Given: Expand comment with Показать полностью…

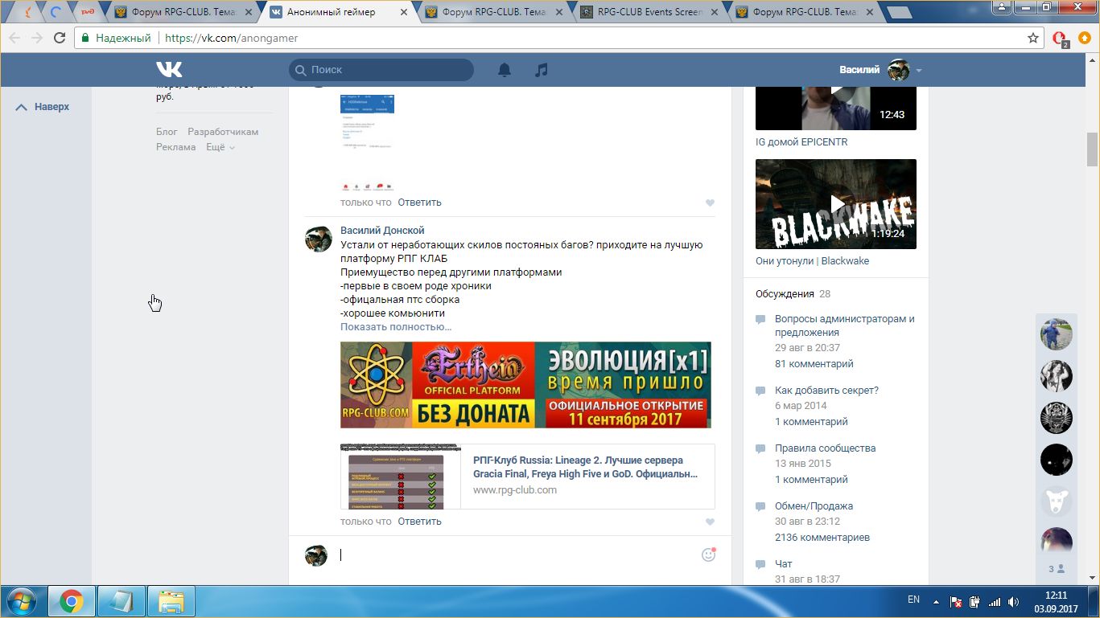Looking at the screenshot, I should [396, 327].
